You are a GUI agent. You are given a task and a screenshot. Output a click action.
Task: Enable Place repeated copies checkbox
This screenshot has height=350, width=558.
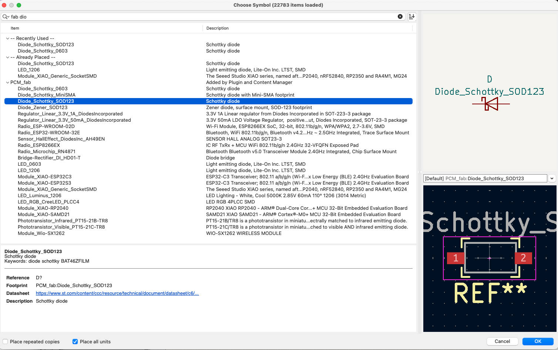tap(6, 341)
